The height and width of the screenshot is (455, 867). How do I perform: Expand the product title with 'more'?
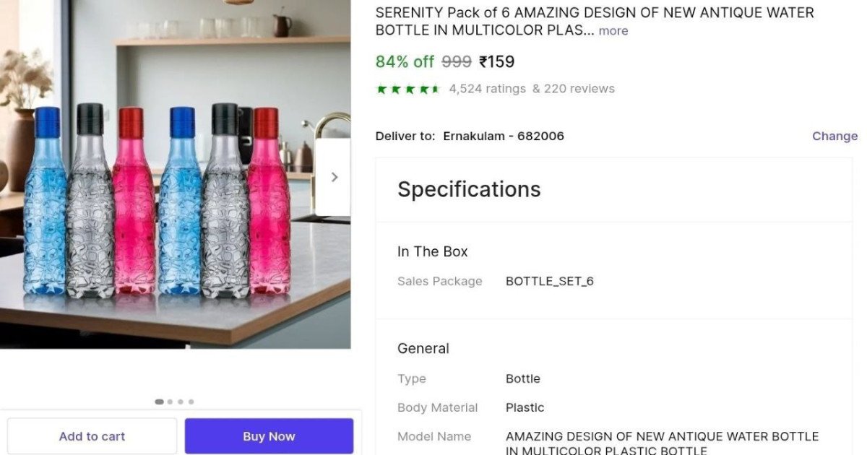[x=613, y=31]
